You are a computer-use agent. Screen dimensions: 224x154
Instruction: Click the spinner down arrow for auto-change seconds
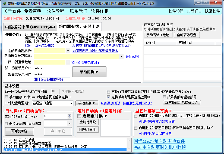(x=70, y=118)
